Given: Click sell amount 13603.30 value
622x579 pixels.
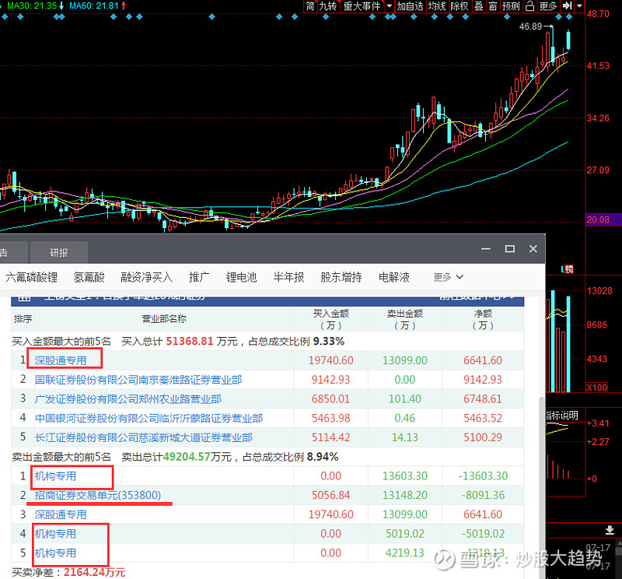Looking at the screenshot, I should point(404,475).
